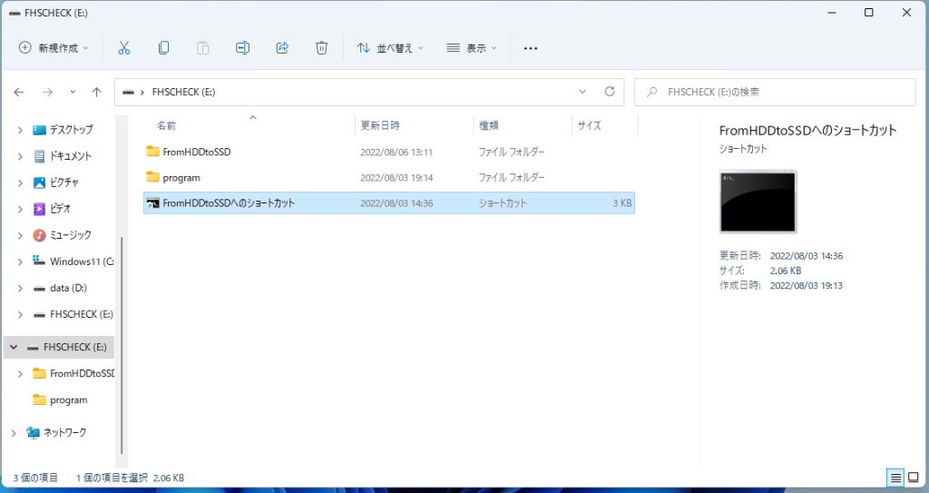Expand address bar history dropdown
Screen dimensions: 929x493
[582, 92]
